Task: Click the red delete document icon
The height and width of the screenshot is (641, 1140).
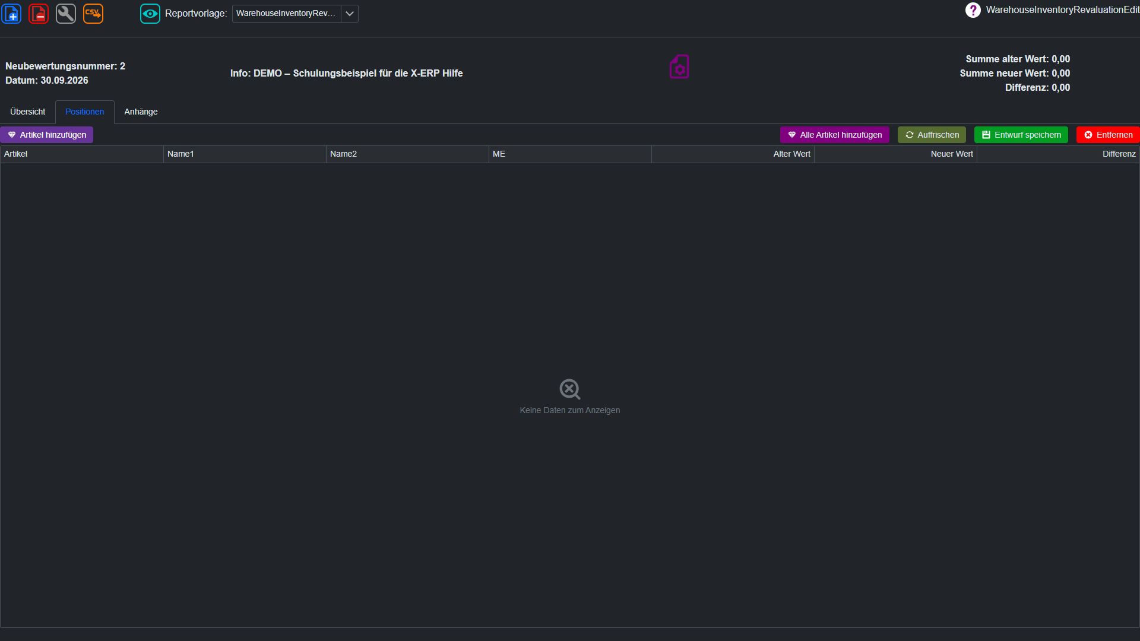Action: click(39, 13)
